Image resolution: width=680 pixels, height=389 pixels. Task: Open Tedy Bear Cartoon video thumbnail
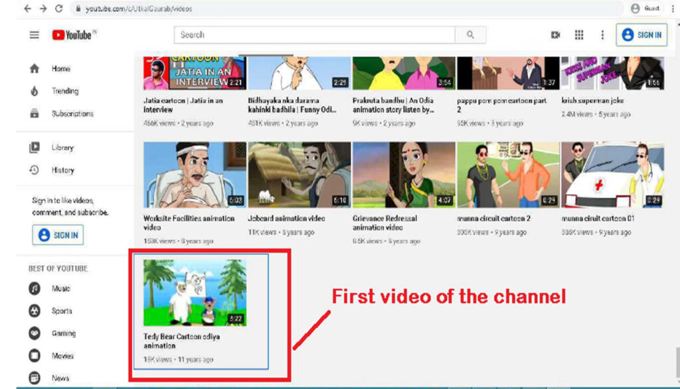(195, 292)
